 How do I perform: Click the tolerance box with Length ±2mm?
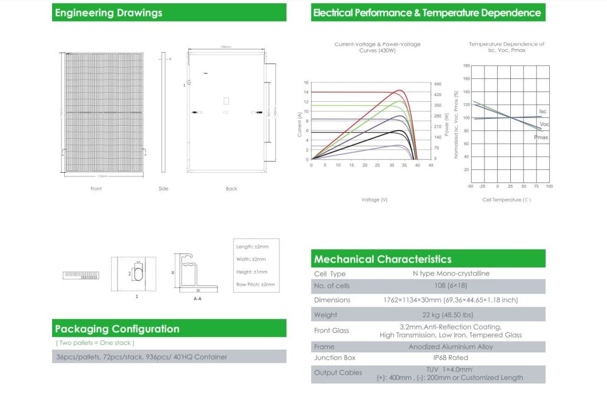tap(256, 265)
